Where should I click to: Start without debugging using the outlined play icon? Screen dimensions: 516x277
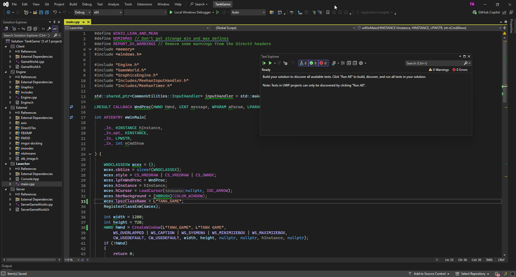218,12
